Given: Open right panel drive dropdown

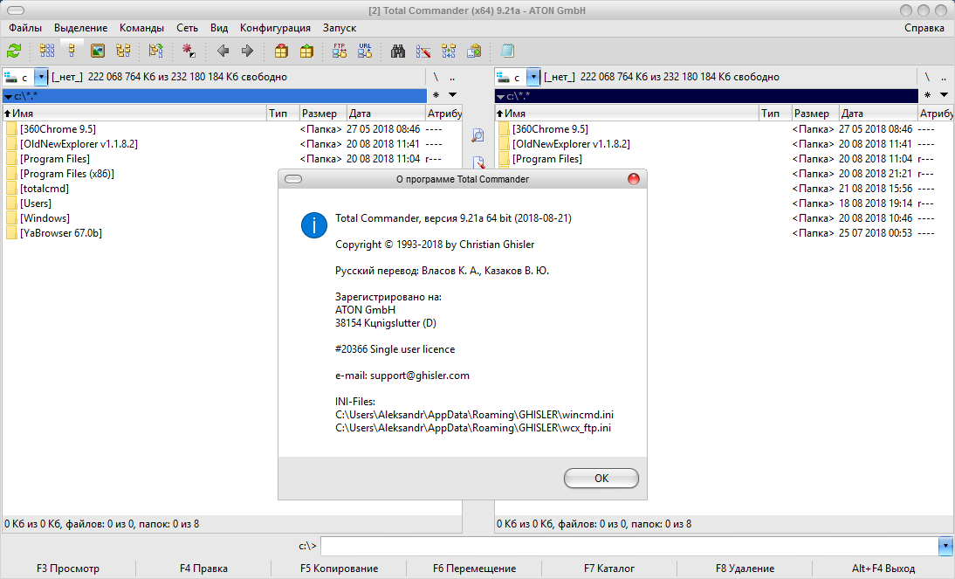Looking at the screenshot, I should click(x=532, y=77).
